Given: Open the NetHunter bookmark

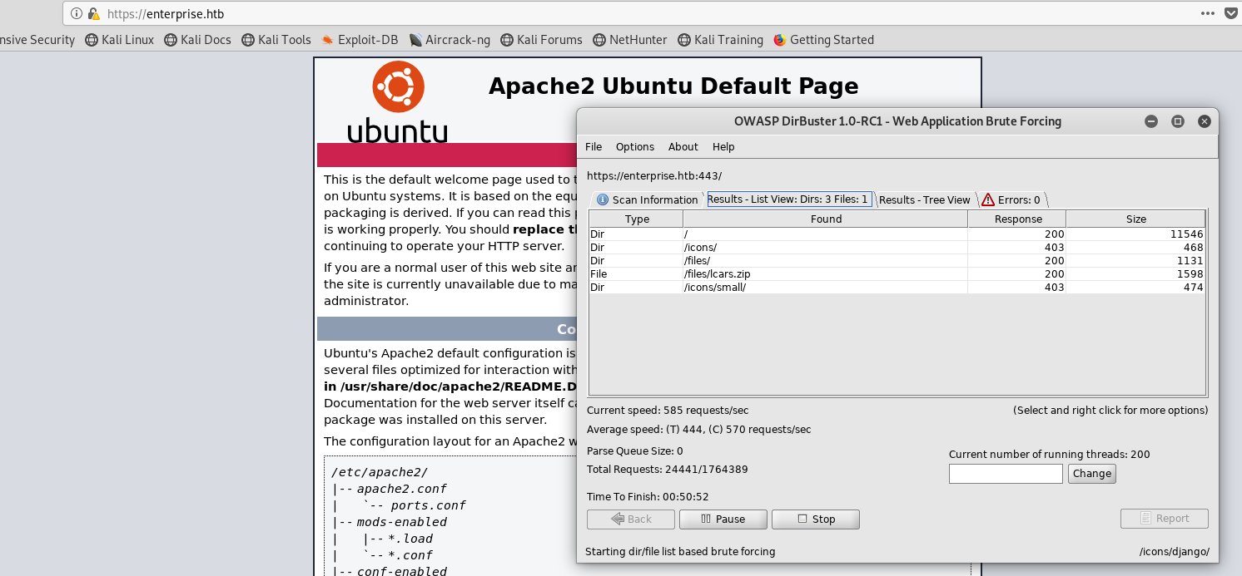Looking at the screenshot, I should [x=631, y=40].
